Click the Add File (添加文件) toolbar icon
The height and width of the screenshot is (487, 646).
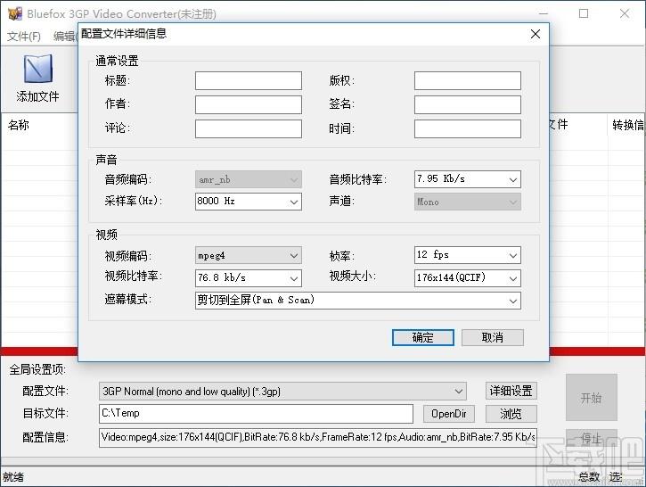[38, 78]
